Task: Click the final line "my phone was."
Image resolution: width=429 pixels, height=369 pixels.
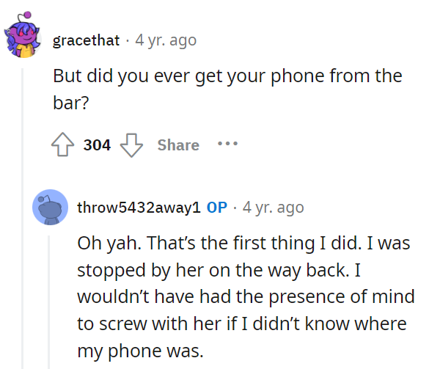Action: 140,351
